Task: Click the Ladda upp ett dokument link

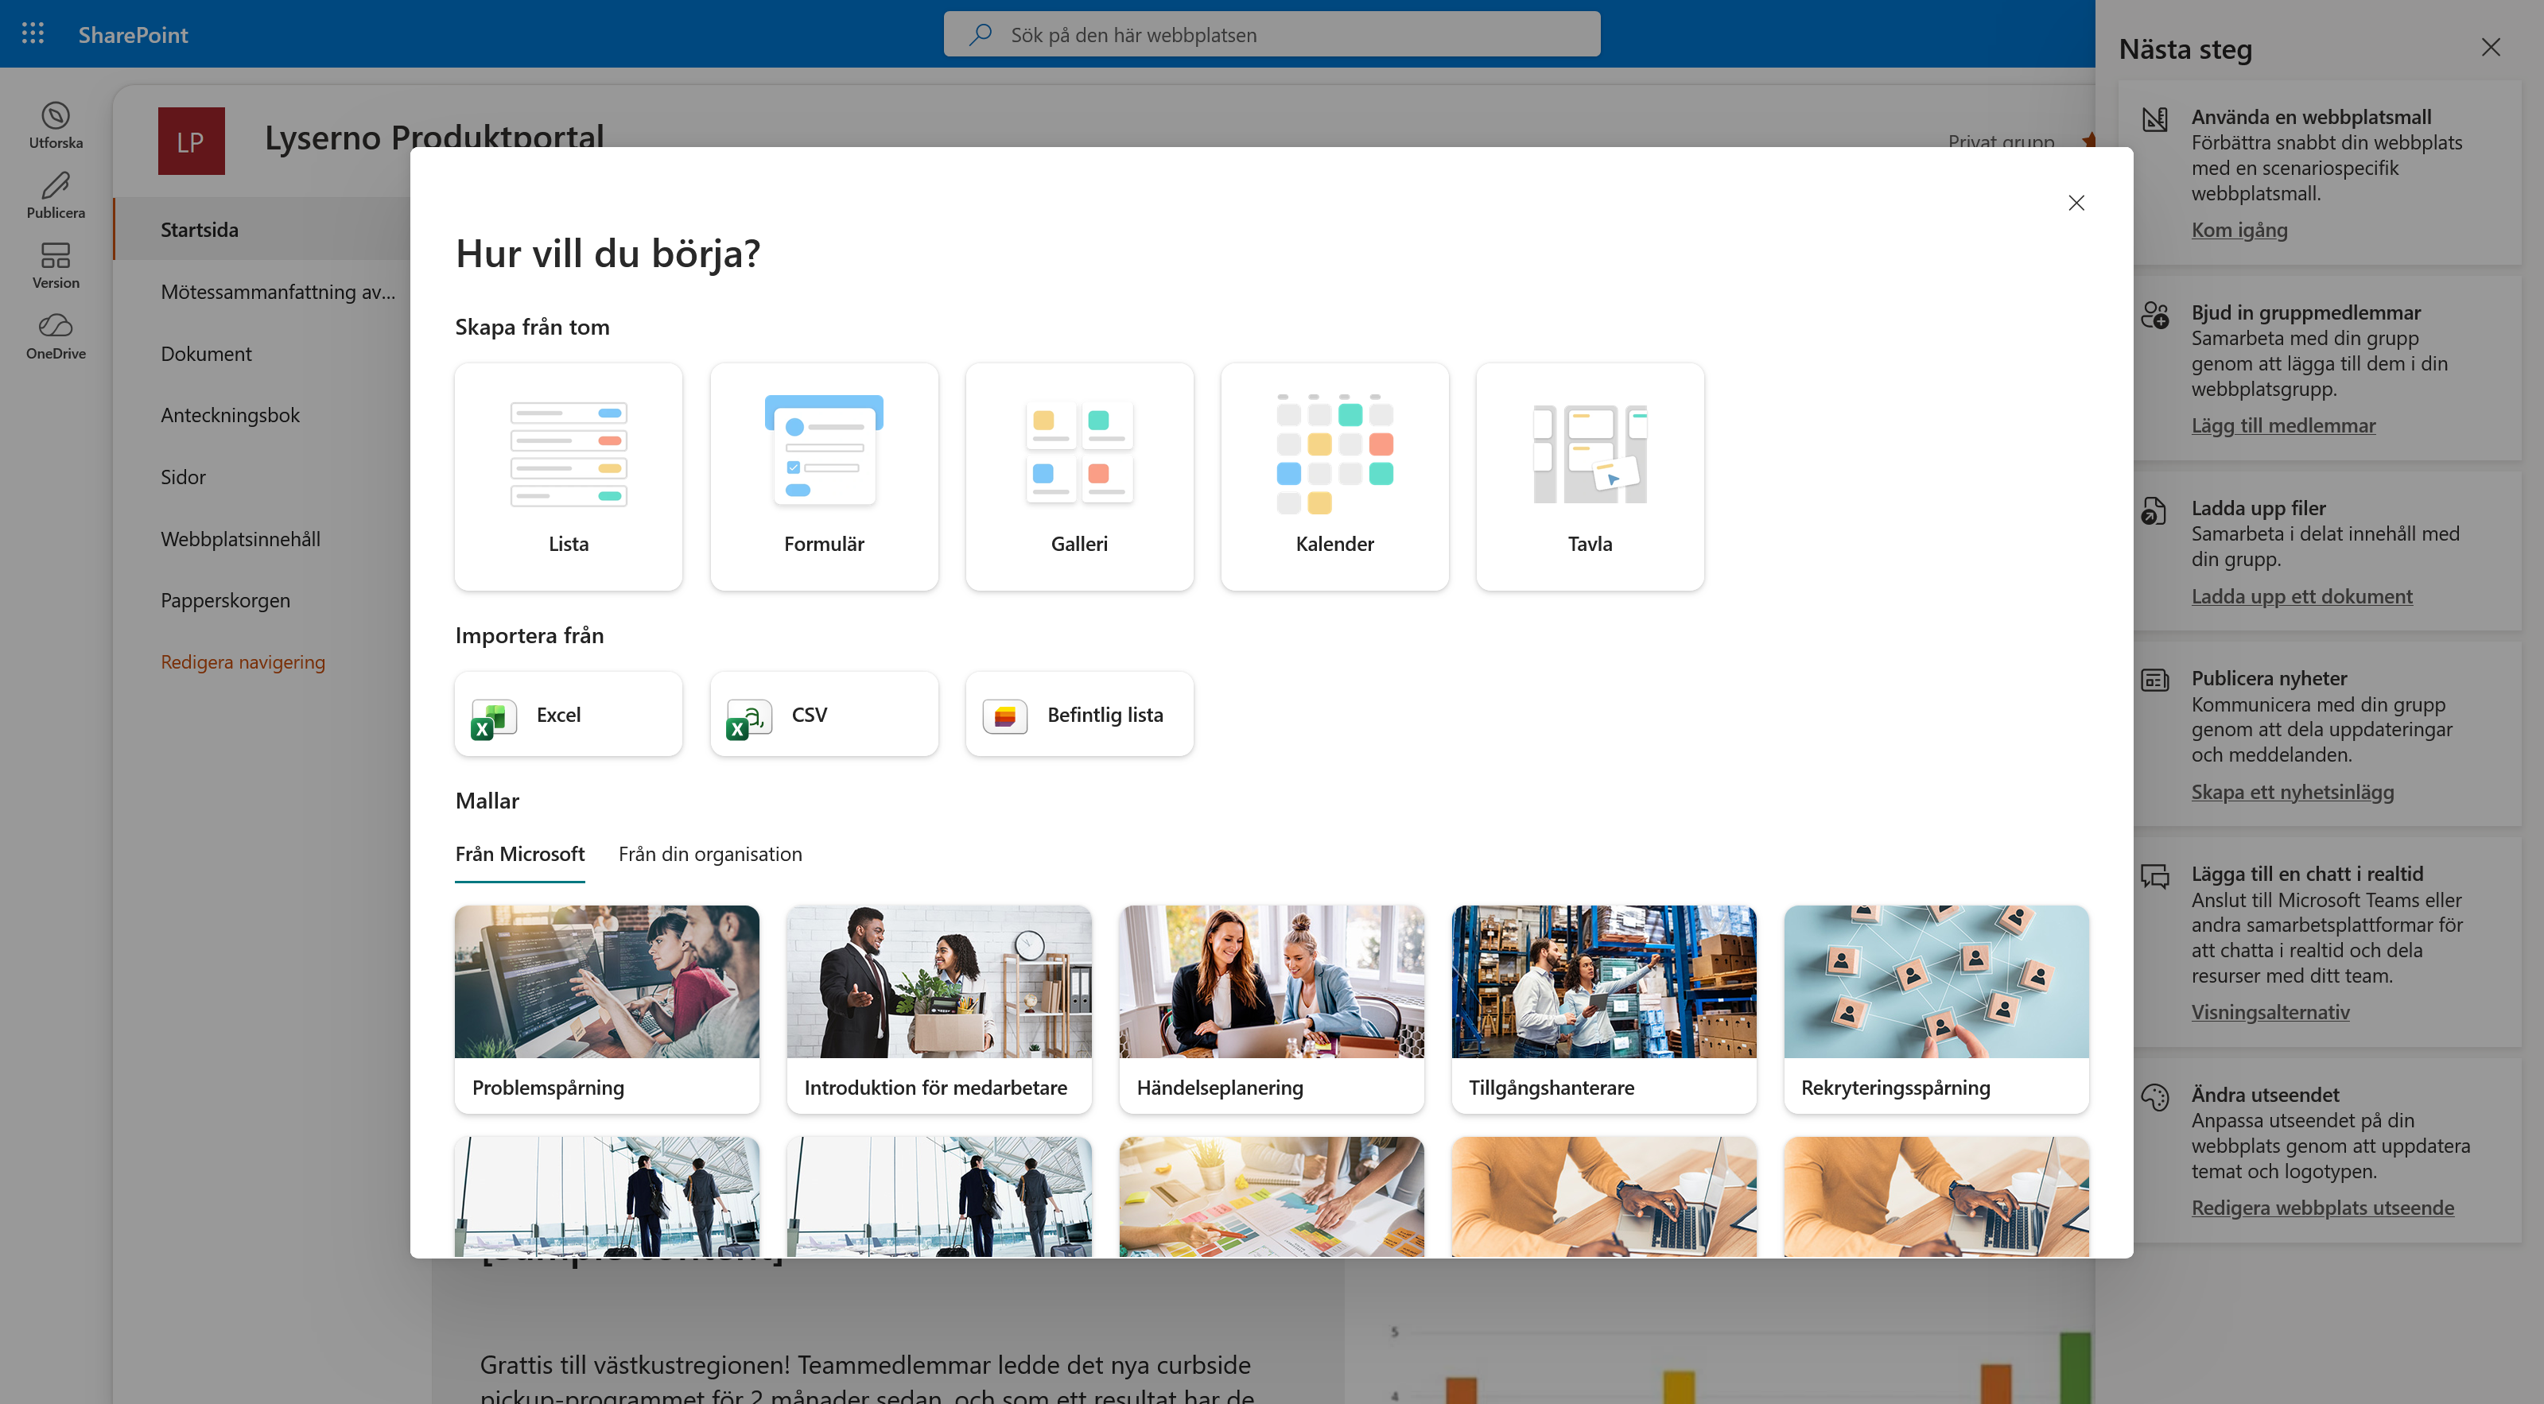Action: point(2301,596)
